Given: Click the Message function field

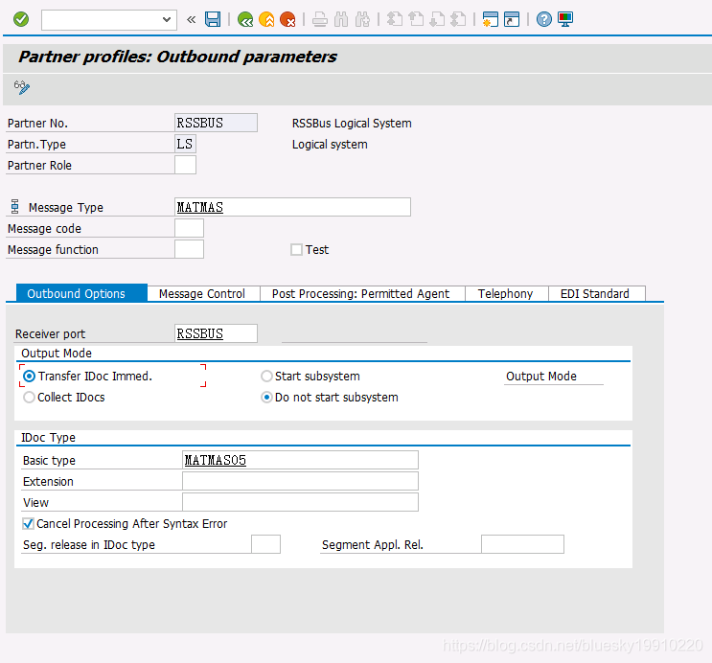Looking at the screenshot, I should [189, 249].
